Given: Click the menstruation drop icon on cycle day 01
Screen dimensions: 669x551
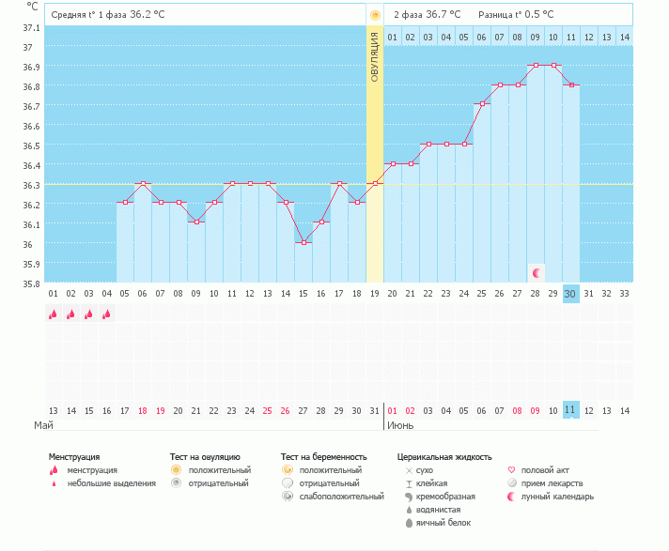Looking at the screenshot, I should [54, 314].
